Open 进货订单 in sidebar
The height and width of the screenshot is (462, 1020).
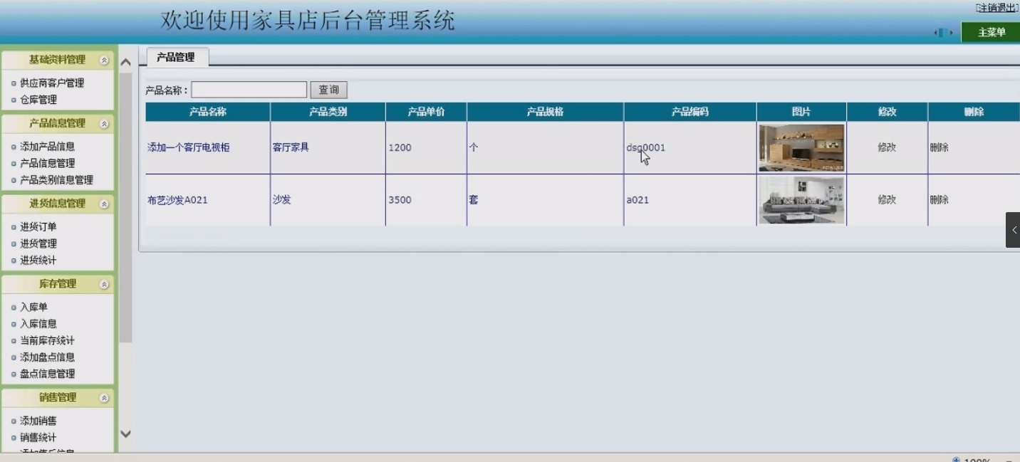point(38,227)
